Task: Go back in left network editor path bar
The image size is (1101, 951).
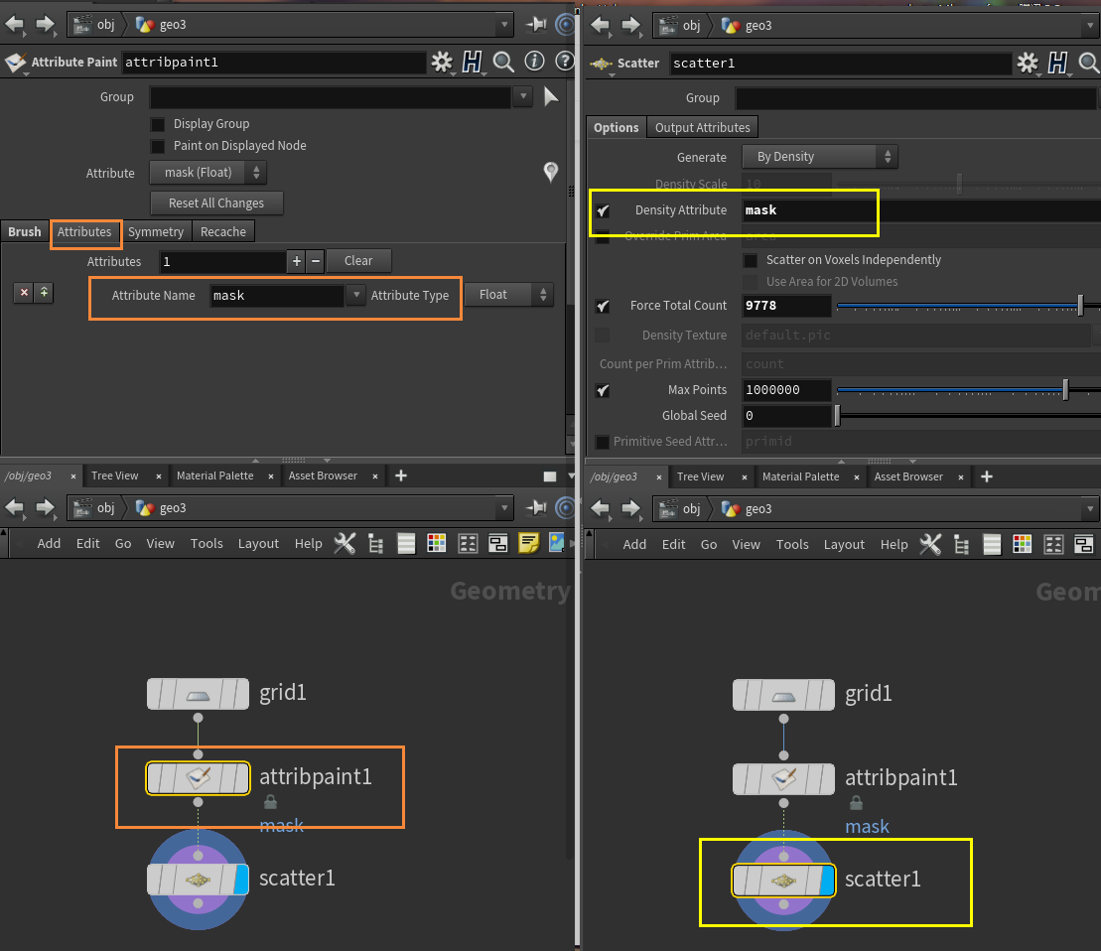Action: coord(15,507)
